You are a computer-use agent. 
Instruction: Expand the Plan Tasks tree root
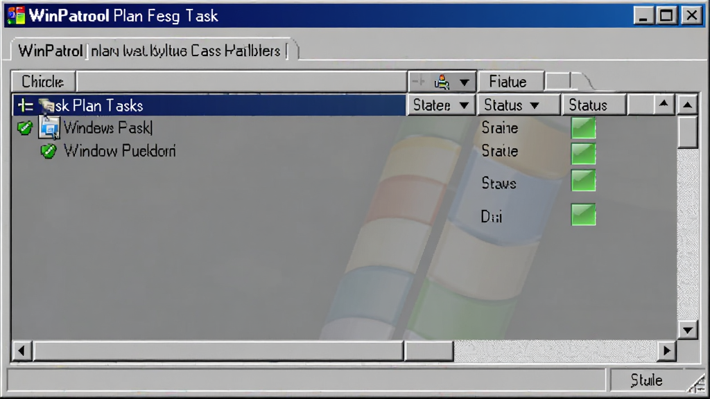(26, 105)
